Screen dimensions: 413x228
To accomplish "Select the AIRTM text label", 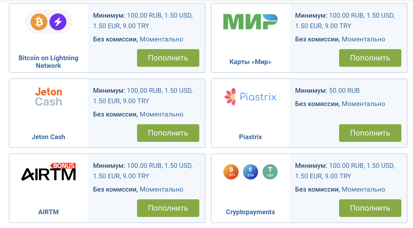I will [48, 212].
